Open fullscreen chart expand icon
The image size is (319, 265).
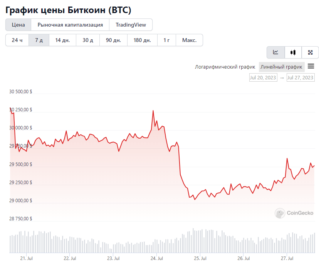(310, 52)
